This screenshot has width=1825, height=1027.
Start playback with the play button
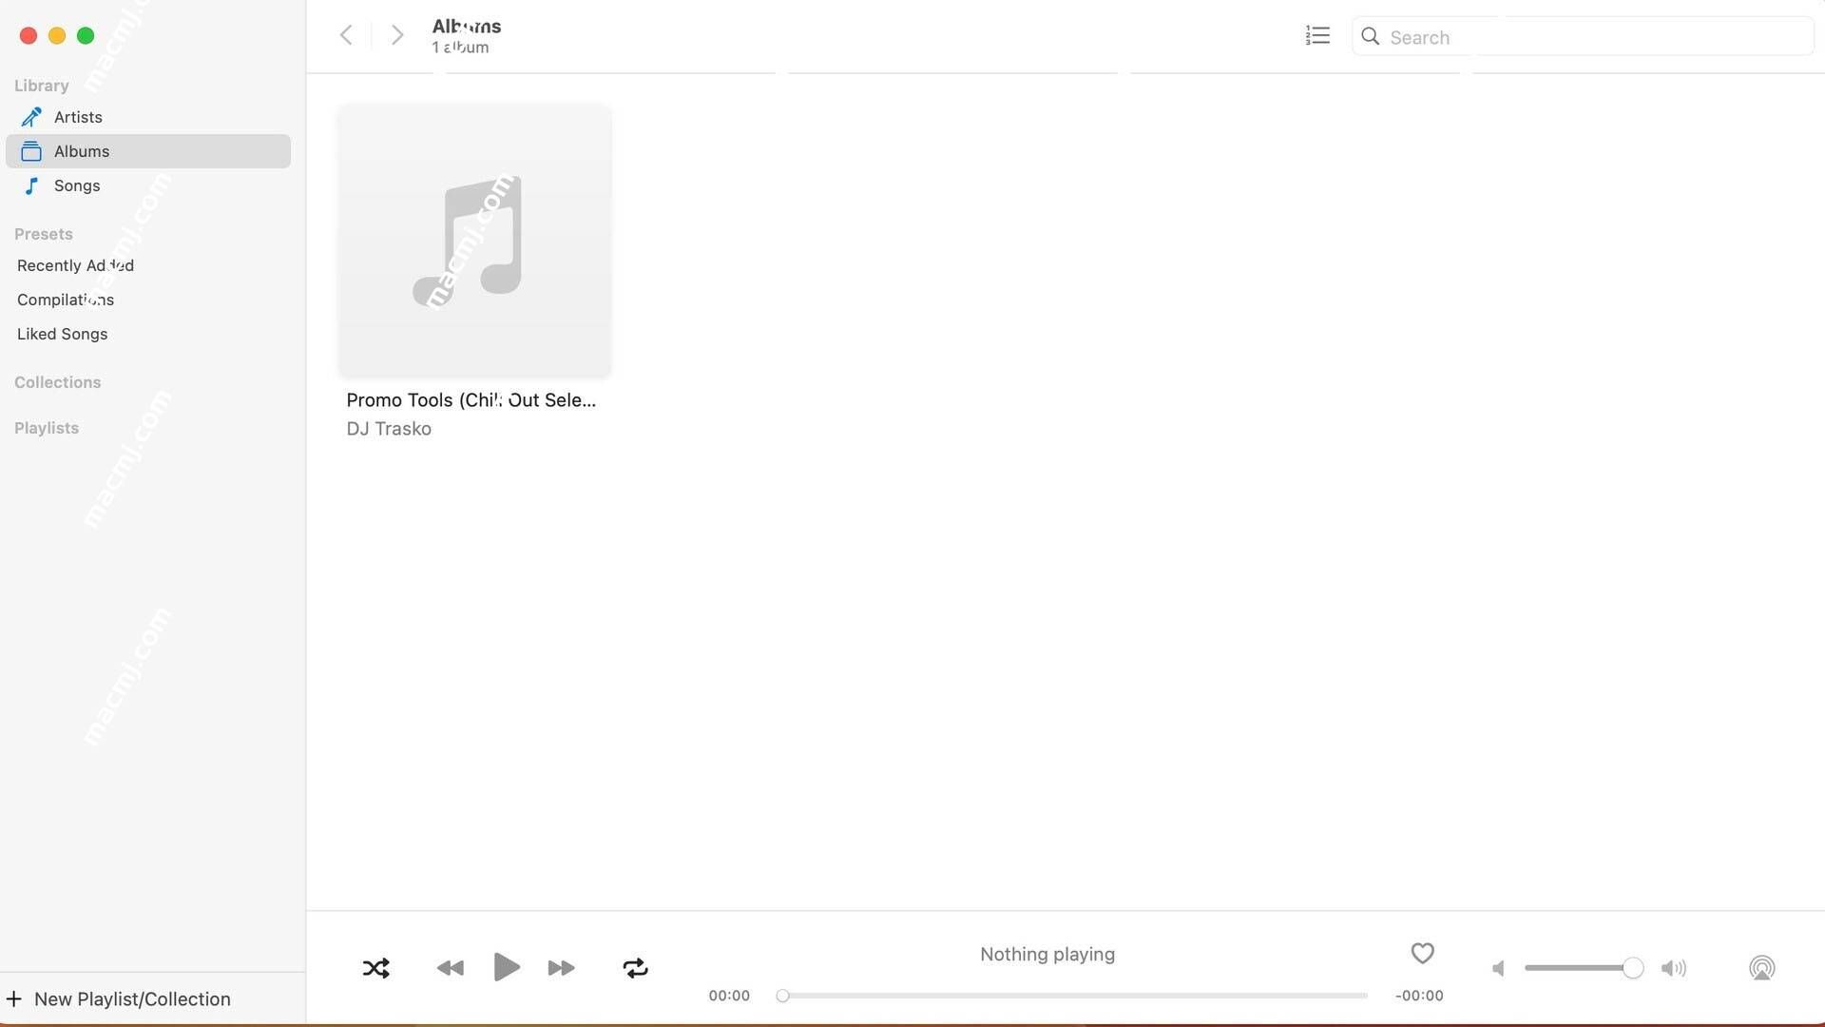[507, 967]
